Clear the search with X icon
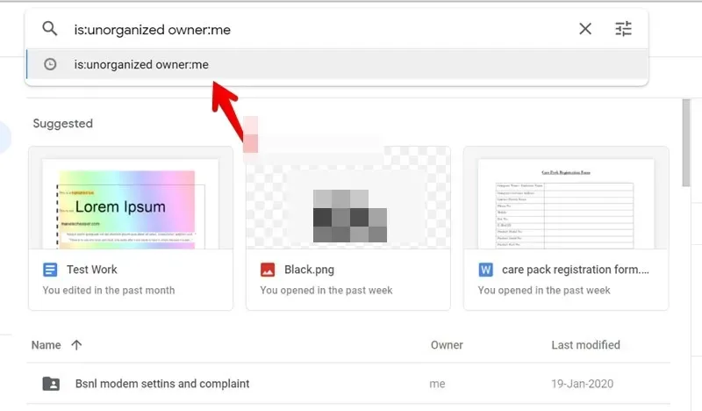Screen dimensions: 702x411 tap(585, 29)
